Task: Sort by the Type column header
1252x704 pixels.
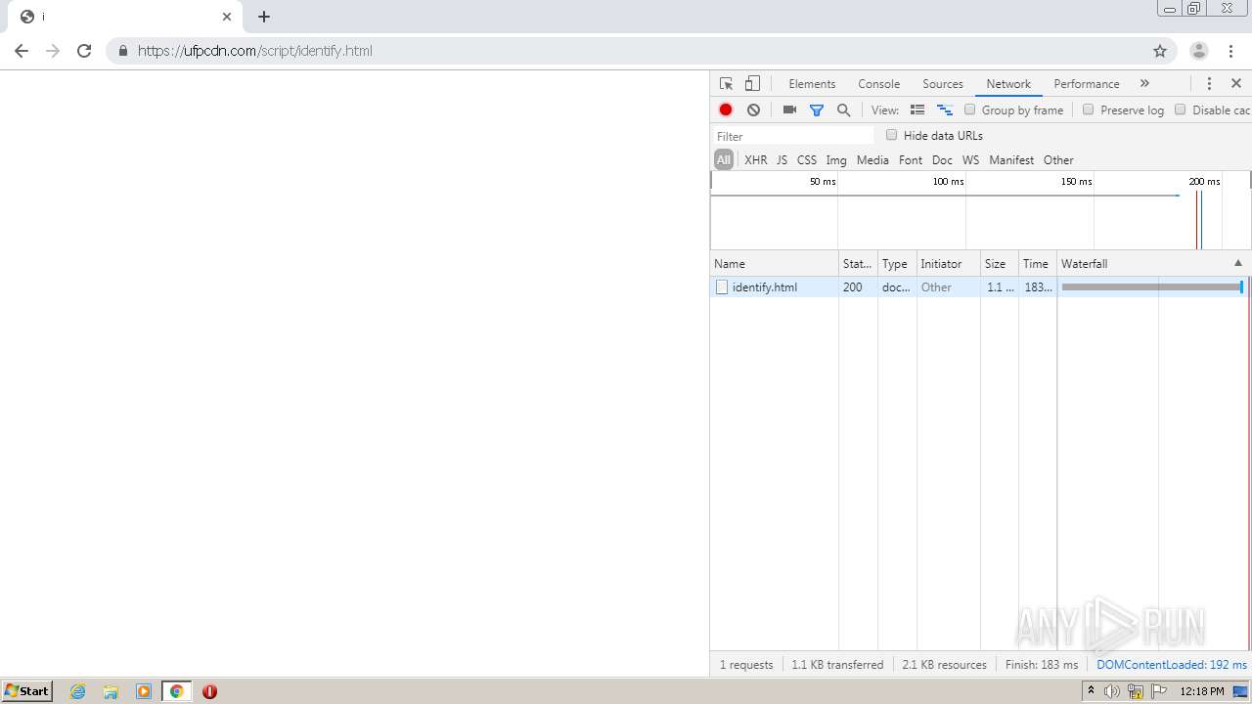Action: point(897,264)
